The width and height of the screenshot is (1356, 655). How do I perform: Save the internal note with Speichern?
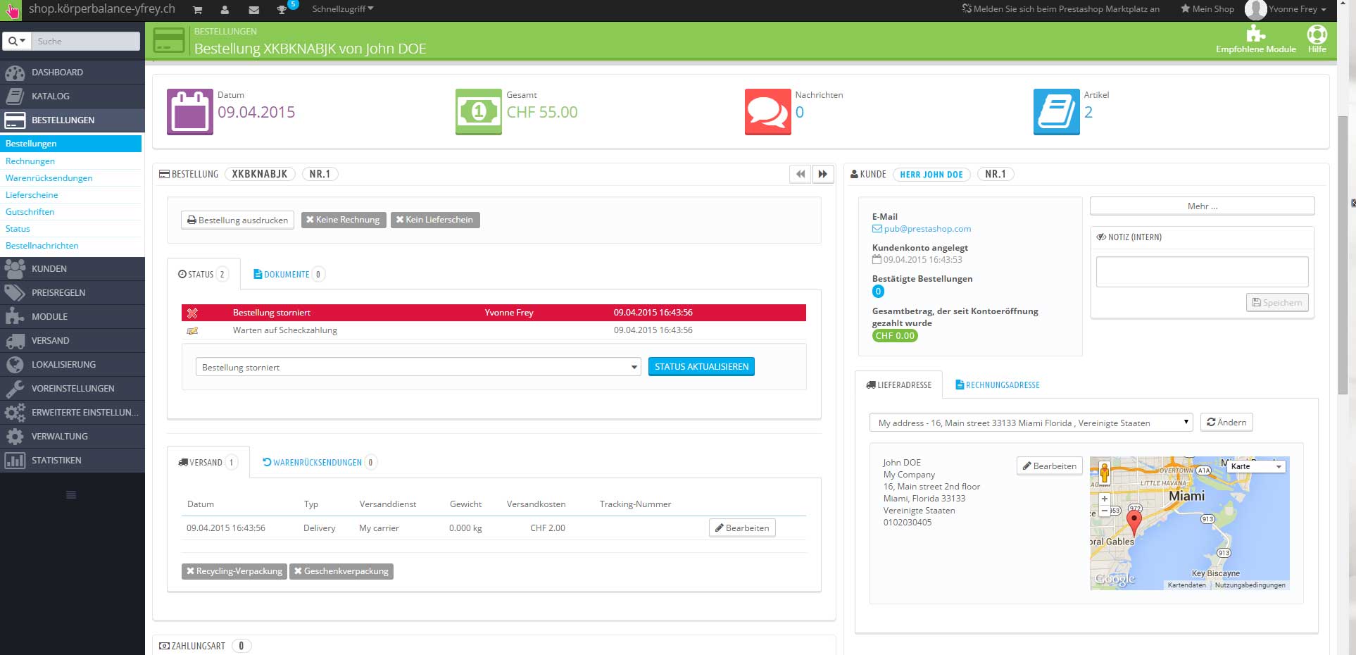pos(1277,303)
